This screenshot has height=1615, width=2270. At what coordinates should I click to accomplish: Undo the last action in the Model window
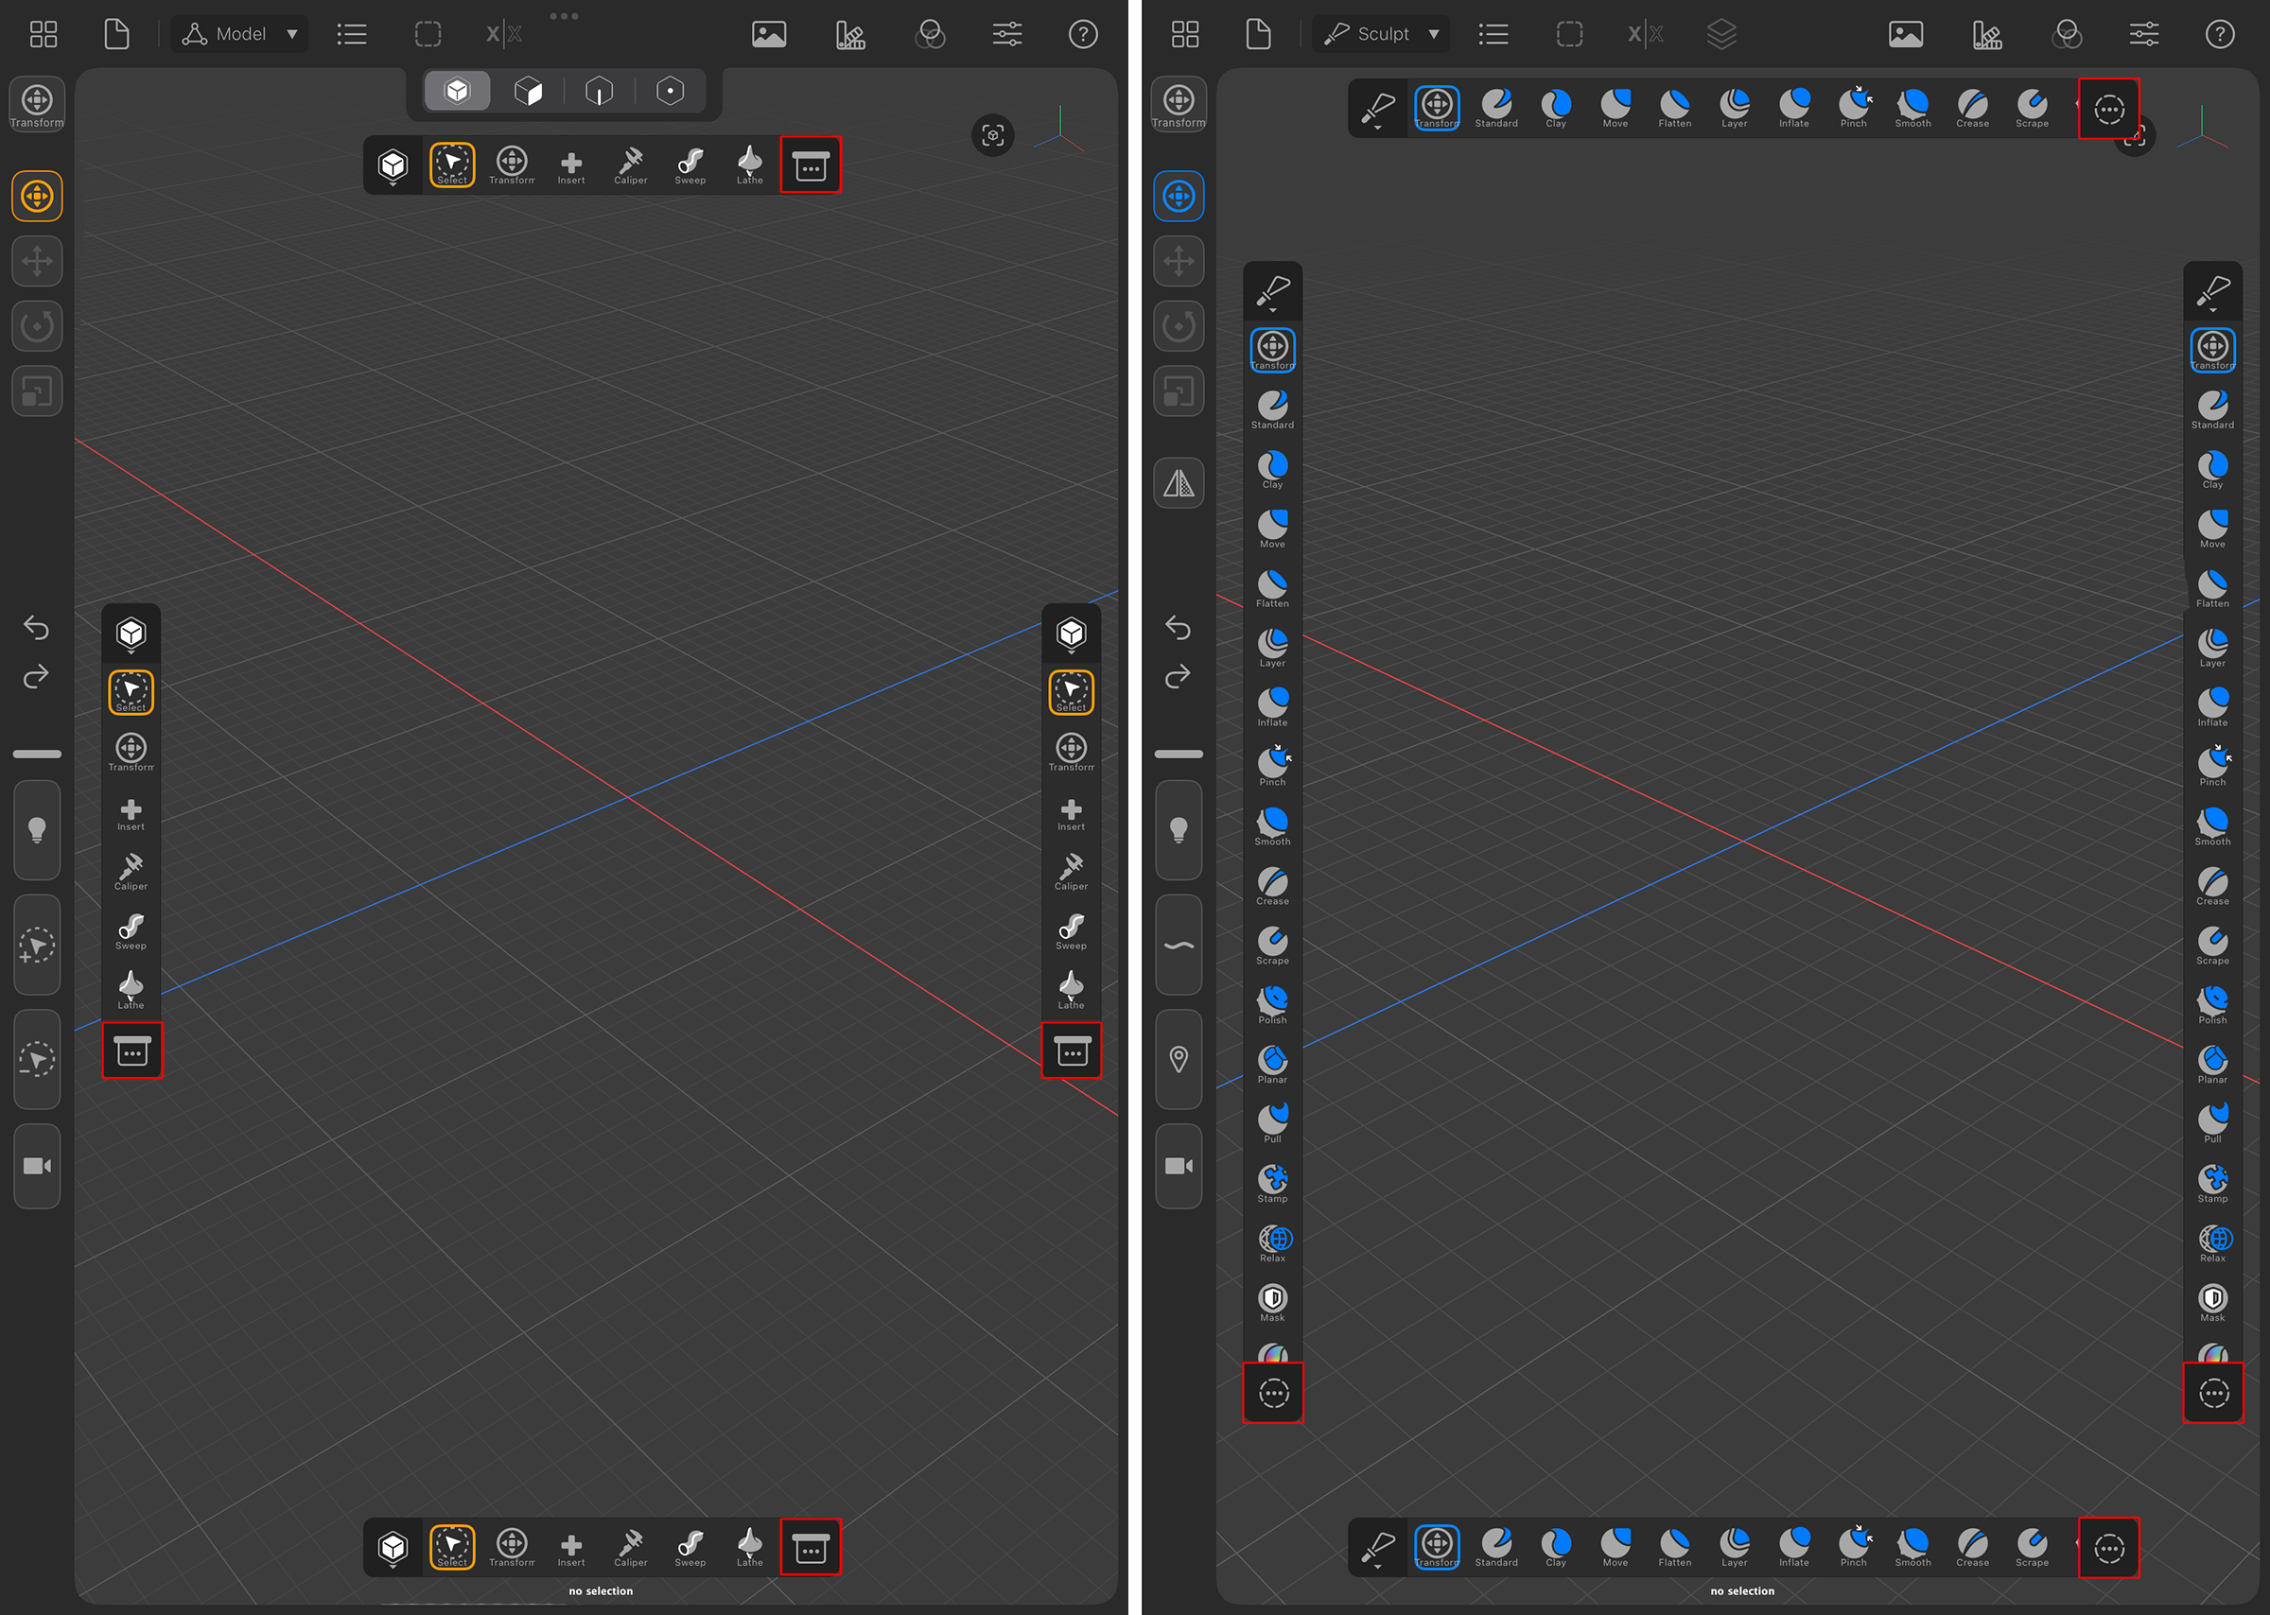point(37,629)
